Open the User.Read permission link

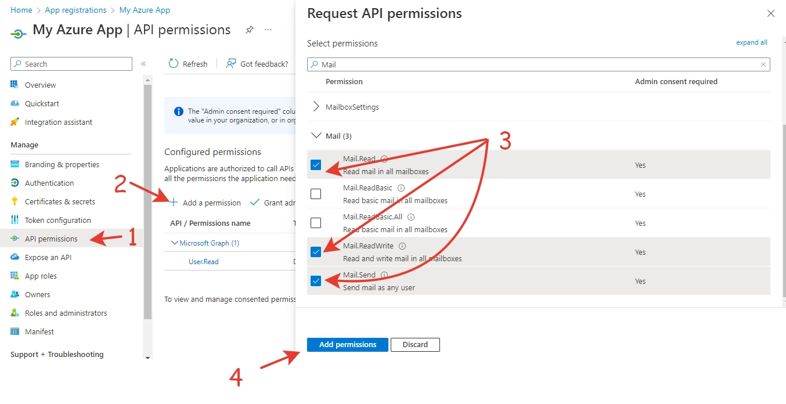[x=204, y=262]
